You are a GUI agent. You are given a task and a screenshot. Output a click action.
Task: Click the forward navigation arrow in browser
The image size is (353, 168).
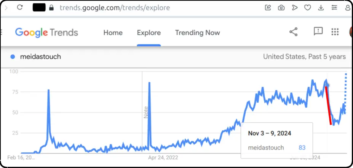click(6, 8)
